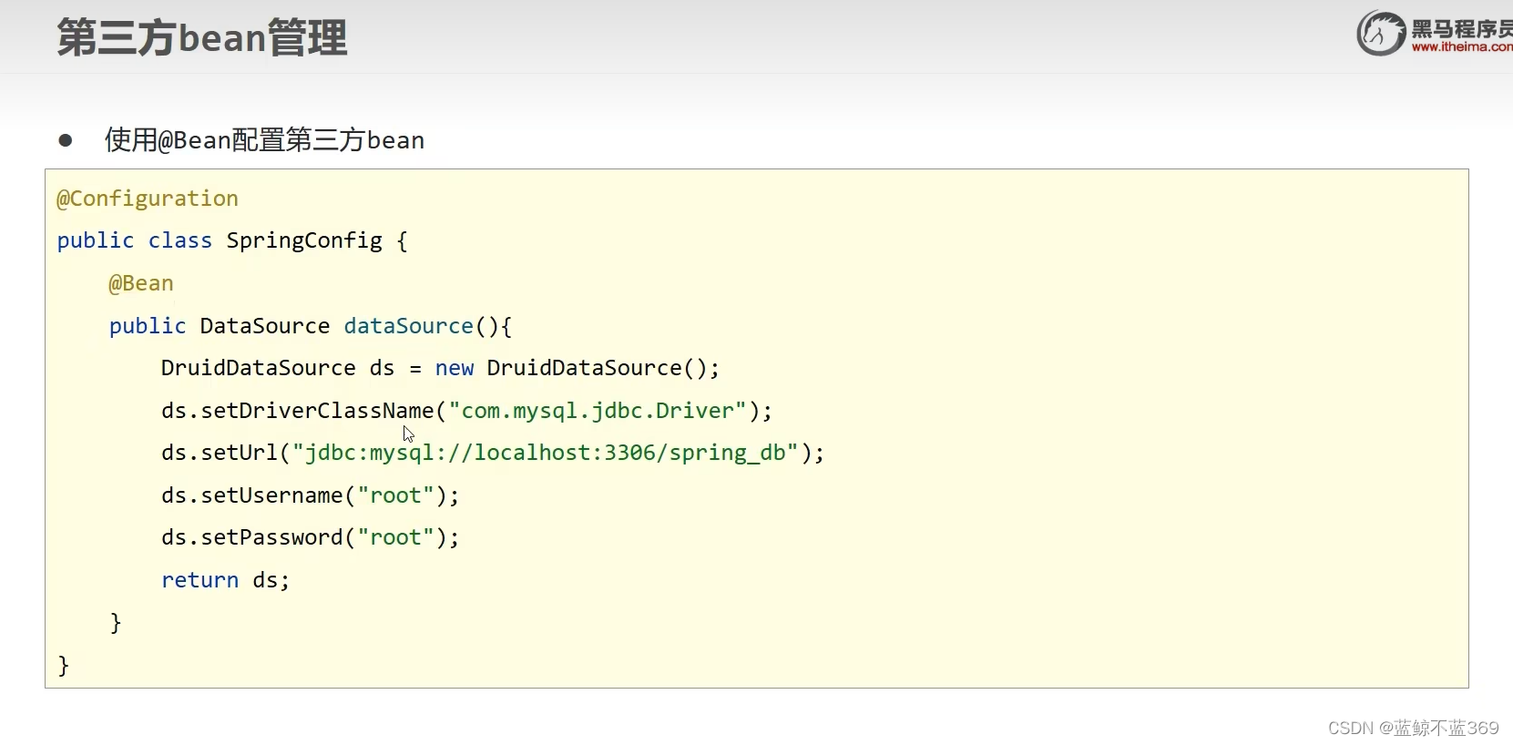Click the 'public DataSource dataSource(){' line
The width and height of the screenshot is (1513, 745).
pos(311,326)
